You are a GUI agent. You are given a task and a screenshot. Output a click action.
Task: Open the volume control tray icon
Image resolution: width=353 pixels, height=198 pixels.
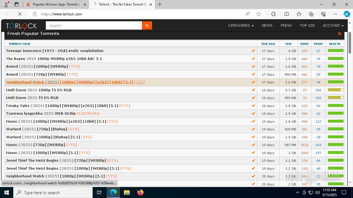[x=317, y=193]
